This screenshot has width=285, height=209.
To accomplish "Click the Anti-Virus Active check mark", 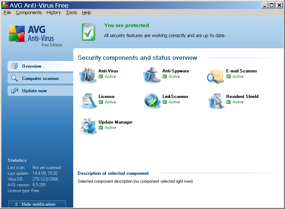I will point(101,76).
